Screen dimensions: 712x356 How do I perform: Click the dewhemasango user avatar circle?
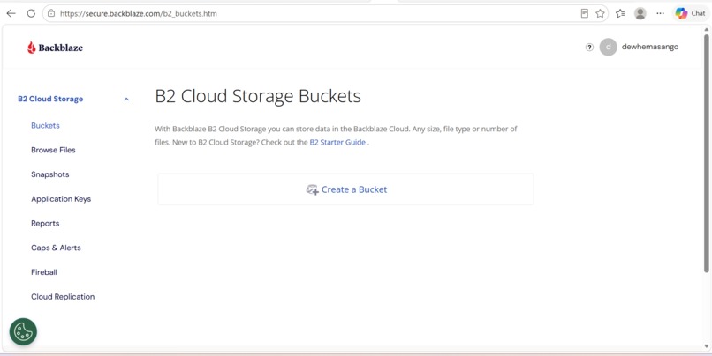(608, 47)
